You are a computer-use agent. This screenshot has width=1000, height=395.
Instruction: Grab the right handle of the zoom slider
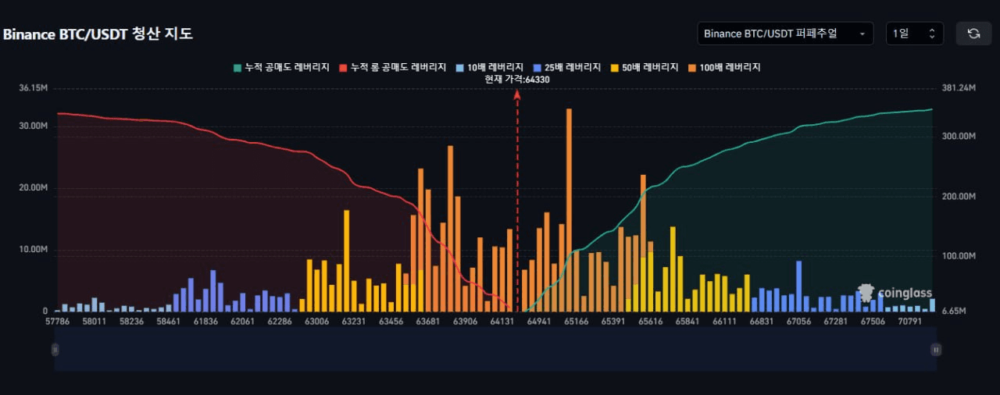coord(936,350)
